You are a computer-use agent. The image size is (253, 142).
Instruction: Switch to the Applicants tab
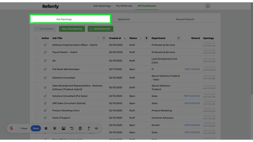click(124, 19)
